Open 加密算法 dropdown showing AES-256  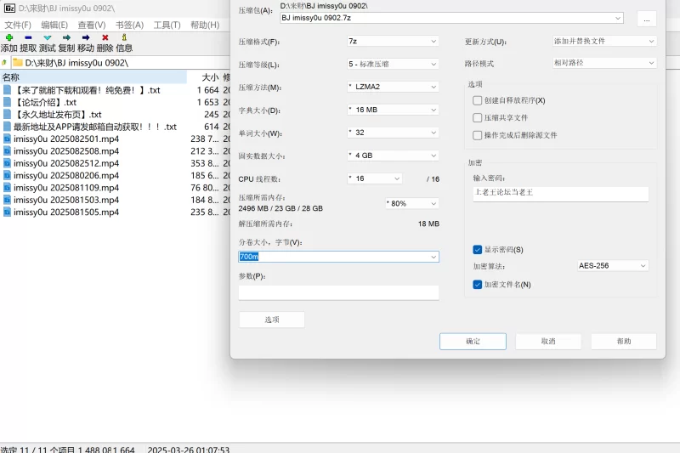[x=613, y=266]
